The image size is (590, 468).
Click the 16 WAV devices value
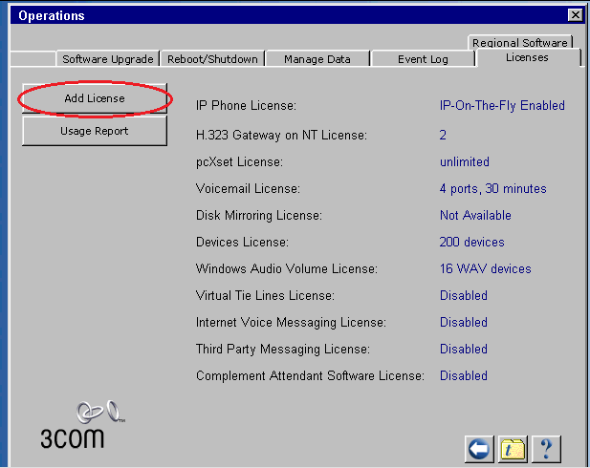485,269
